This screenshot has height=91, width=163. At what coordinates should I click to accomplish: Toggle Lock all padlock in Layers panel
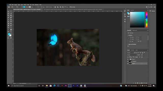tap(137, 57)
